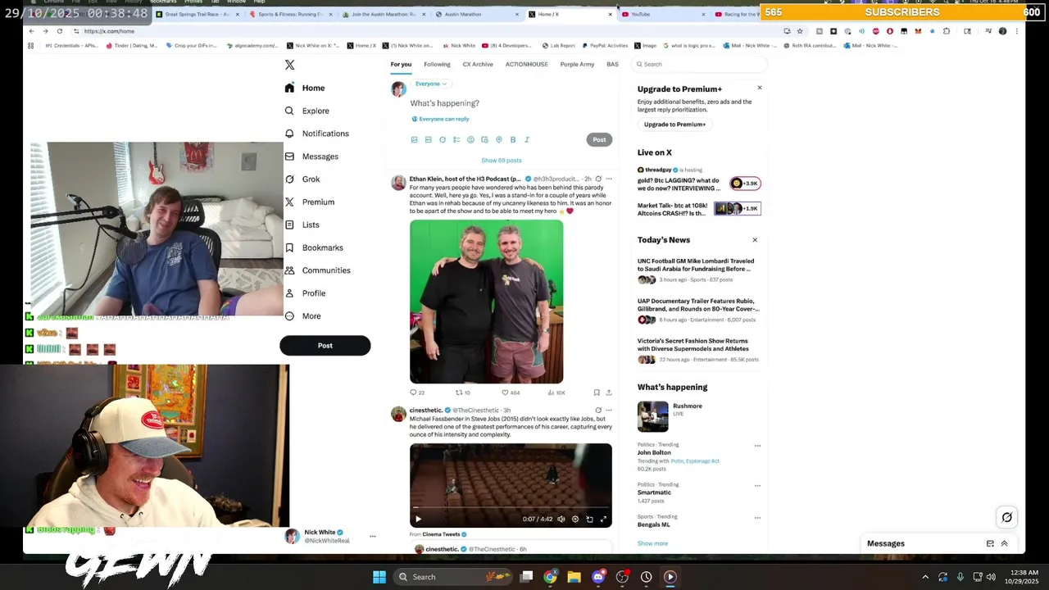Click Upgrade to Premium+ button
This screenshot has width=1049, height=590.
point(674,125)
